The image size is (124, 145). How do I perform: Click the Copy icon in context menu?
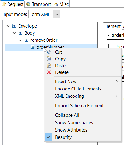click(49, 59)
